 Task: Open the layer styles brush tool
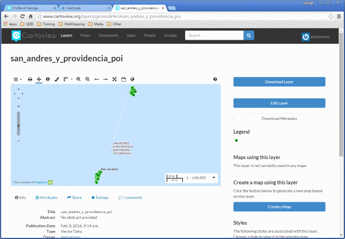pos(57,79)
